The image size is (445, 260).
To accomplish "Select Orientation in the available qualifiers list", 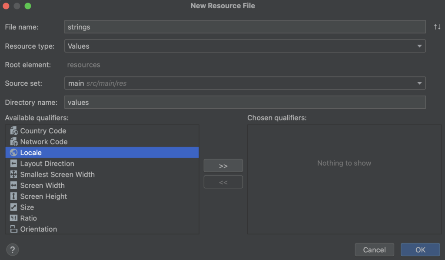I will pos(38,229).
